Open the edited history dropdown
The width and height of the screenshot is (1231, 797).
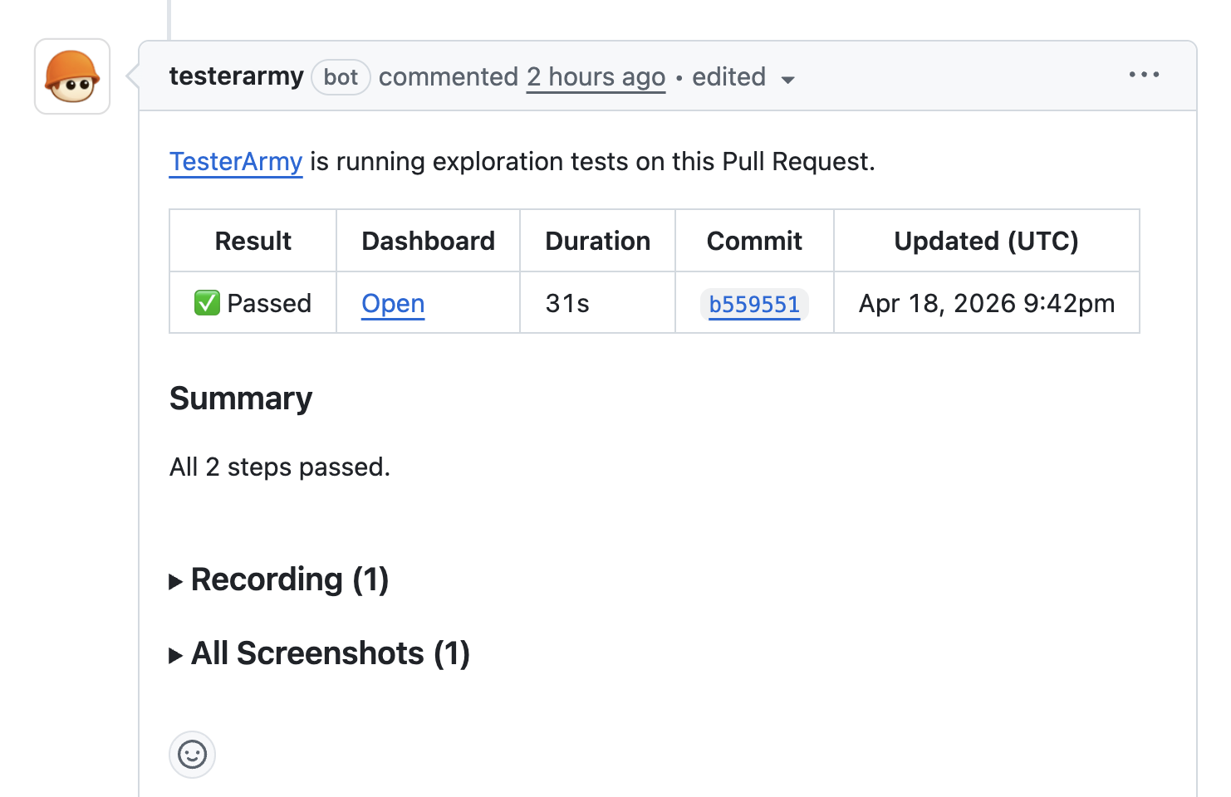(x=743, y=78)
